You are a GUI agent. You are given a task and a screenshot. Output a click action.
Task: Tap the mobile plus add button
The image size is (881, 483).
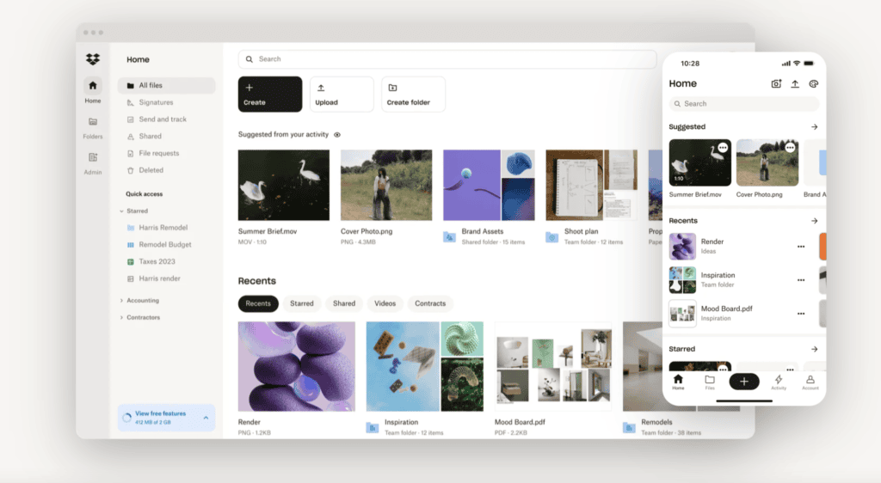pyautogui.click(x=744, y=382)
